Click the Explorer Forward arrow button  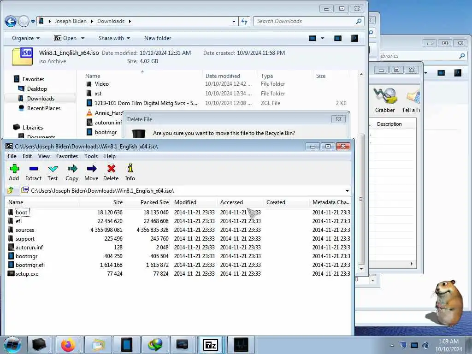pos(24,21)
